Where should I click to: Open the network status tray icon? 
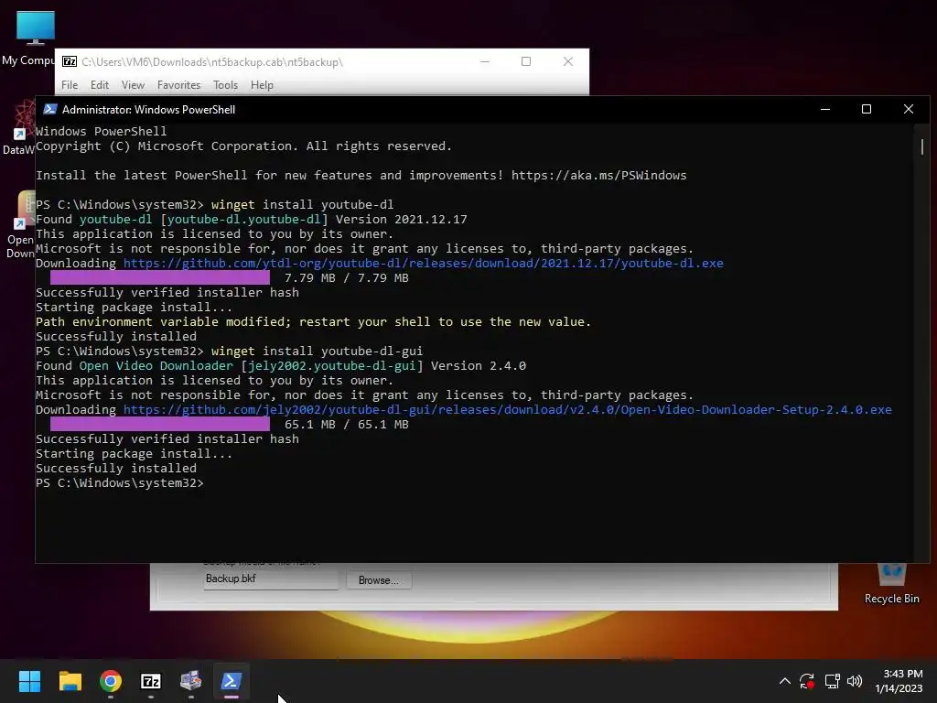pos(832,681)
